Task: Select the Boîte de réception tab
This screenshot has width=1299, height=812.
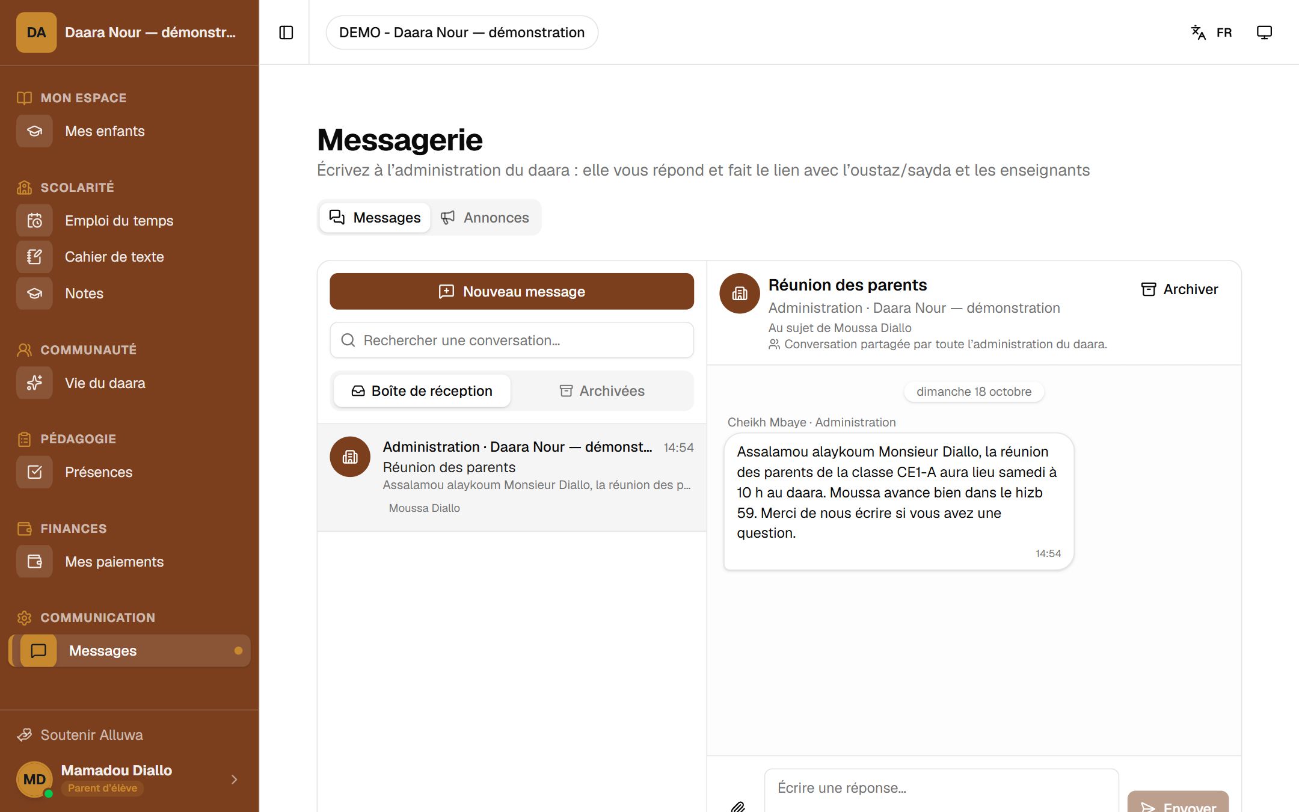Action: pos(422,391)
